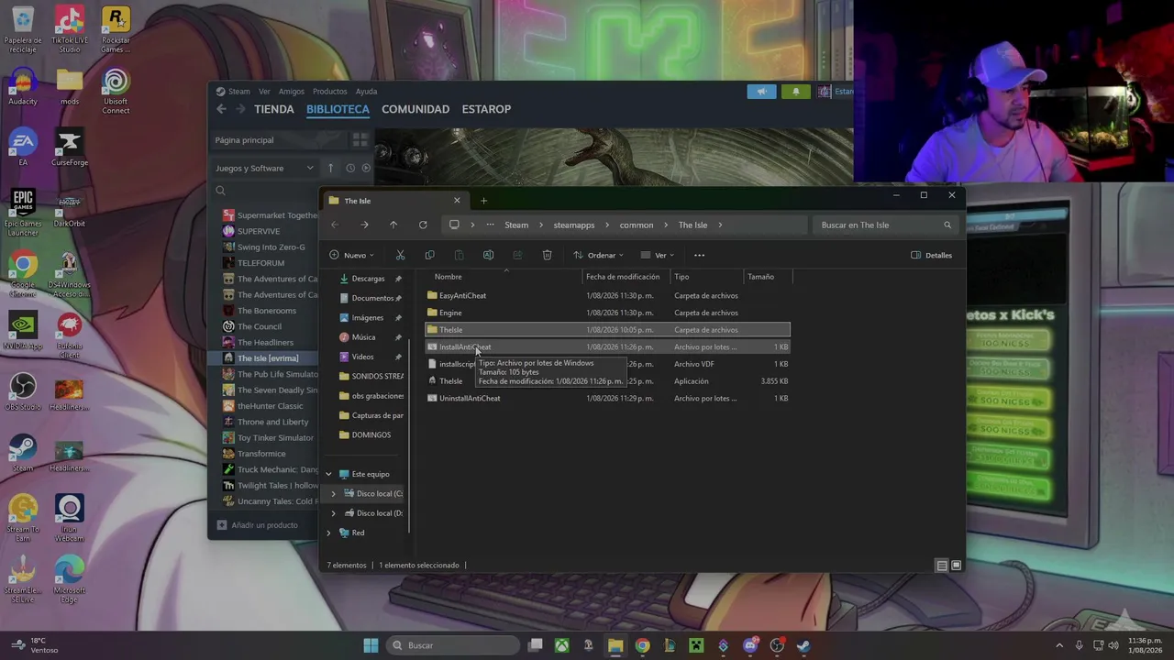Click Añadir un producto in Steam
This screenshot has height=660, width=1174.
258,525
